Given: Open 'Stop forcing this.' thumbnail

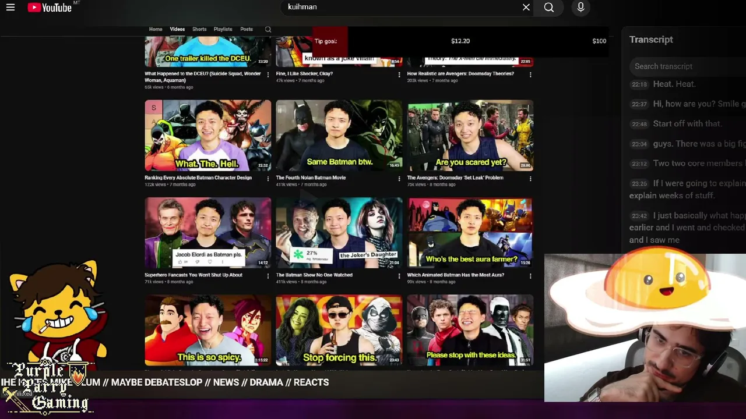Looking at the screenshot, I should (x=339, y=330).
